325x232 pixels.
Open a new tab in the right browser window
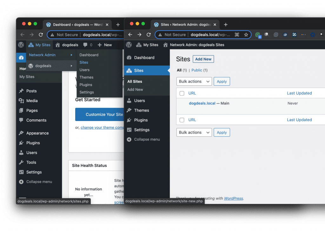click(226, 25)
